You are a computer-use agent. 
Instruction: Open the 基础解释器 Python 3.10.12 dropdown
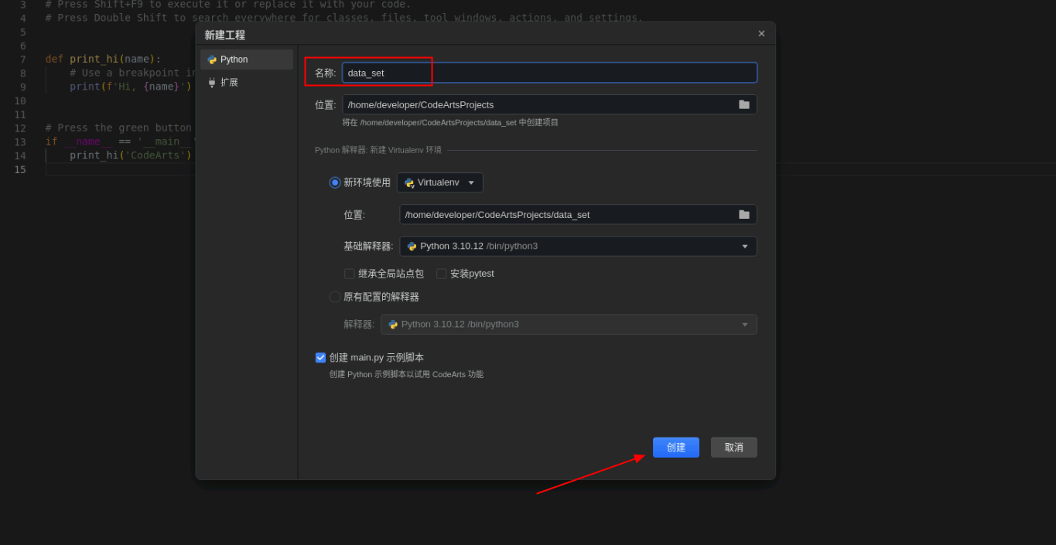(x=578, y=246)
